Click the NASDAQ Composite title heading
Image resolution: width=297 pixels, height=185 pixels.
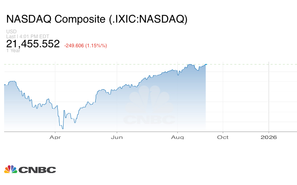pyautogui.click(x=97, y=19)
